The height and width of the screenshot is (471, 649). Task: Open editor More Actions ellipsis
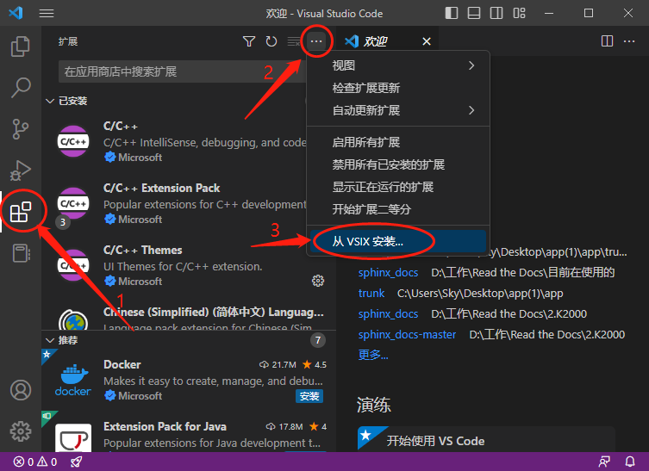pyautogui.click(x=629, y=41)
